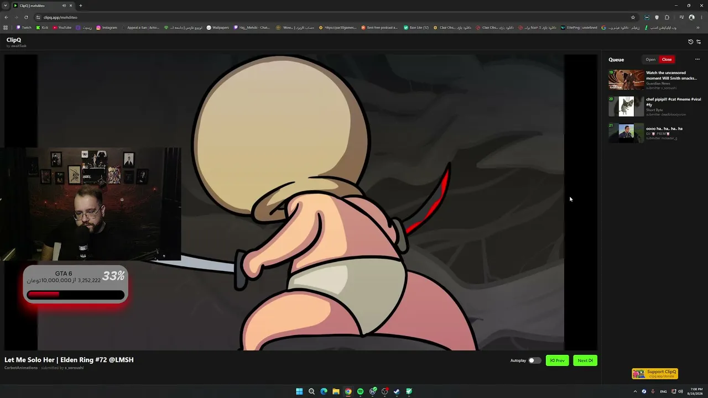Click the CarbotAnimations channel name
Viewport: 708px width, 398px height.
[x=20, y=368]
